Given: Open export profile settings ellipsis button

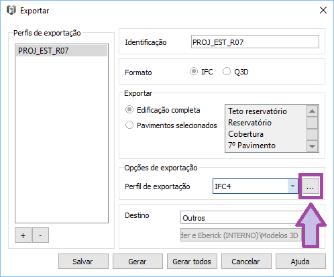Looking at the screenshot, I should coord(311,186).
